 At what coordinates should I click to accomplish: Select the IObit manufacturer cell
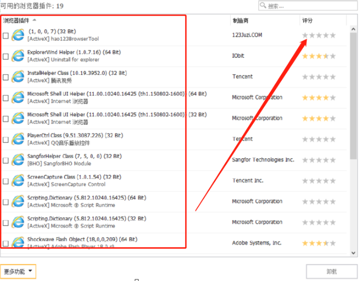pos(238,56)
